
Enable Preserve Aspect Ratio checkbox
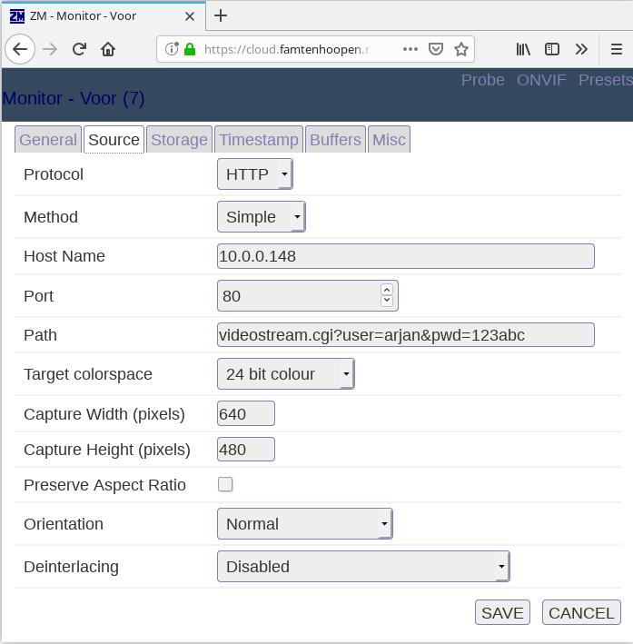click(225, 484)
